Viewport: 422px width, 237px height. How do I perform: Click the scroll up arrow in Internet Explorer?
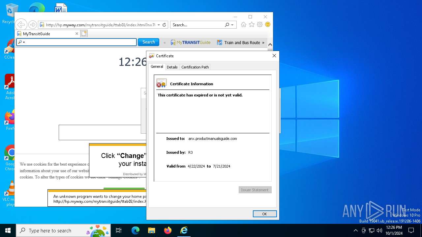coord(270,45)
